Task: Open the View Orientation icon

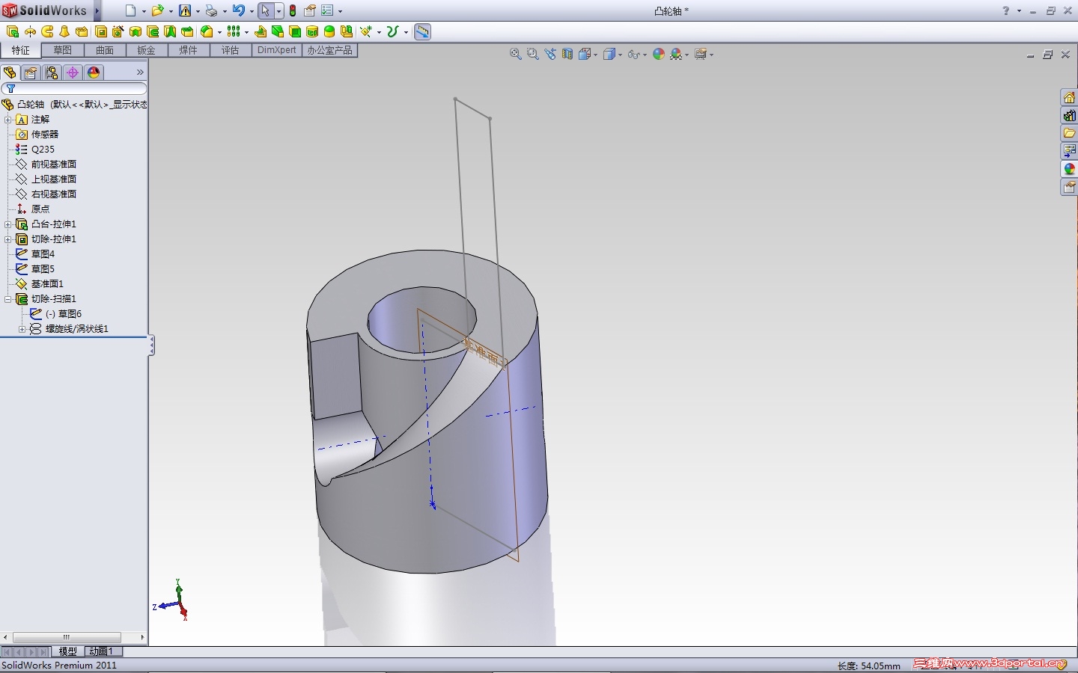Action: coord(585,54)
